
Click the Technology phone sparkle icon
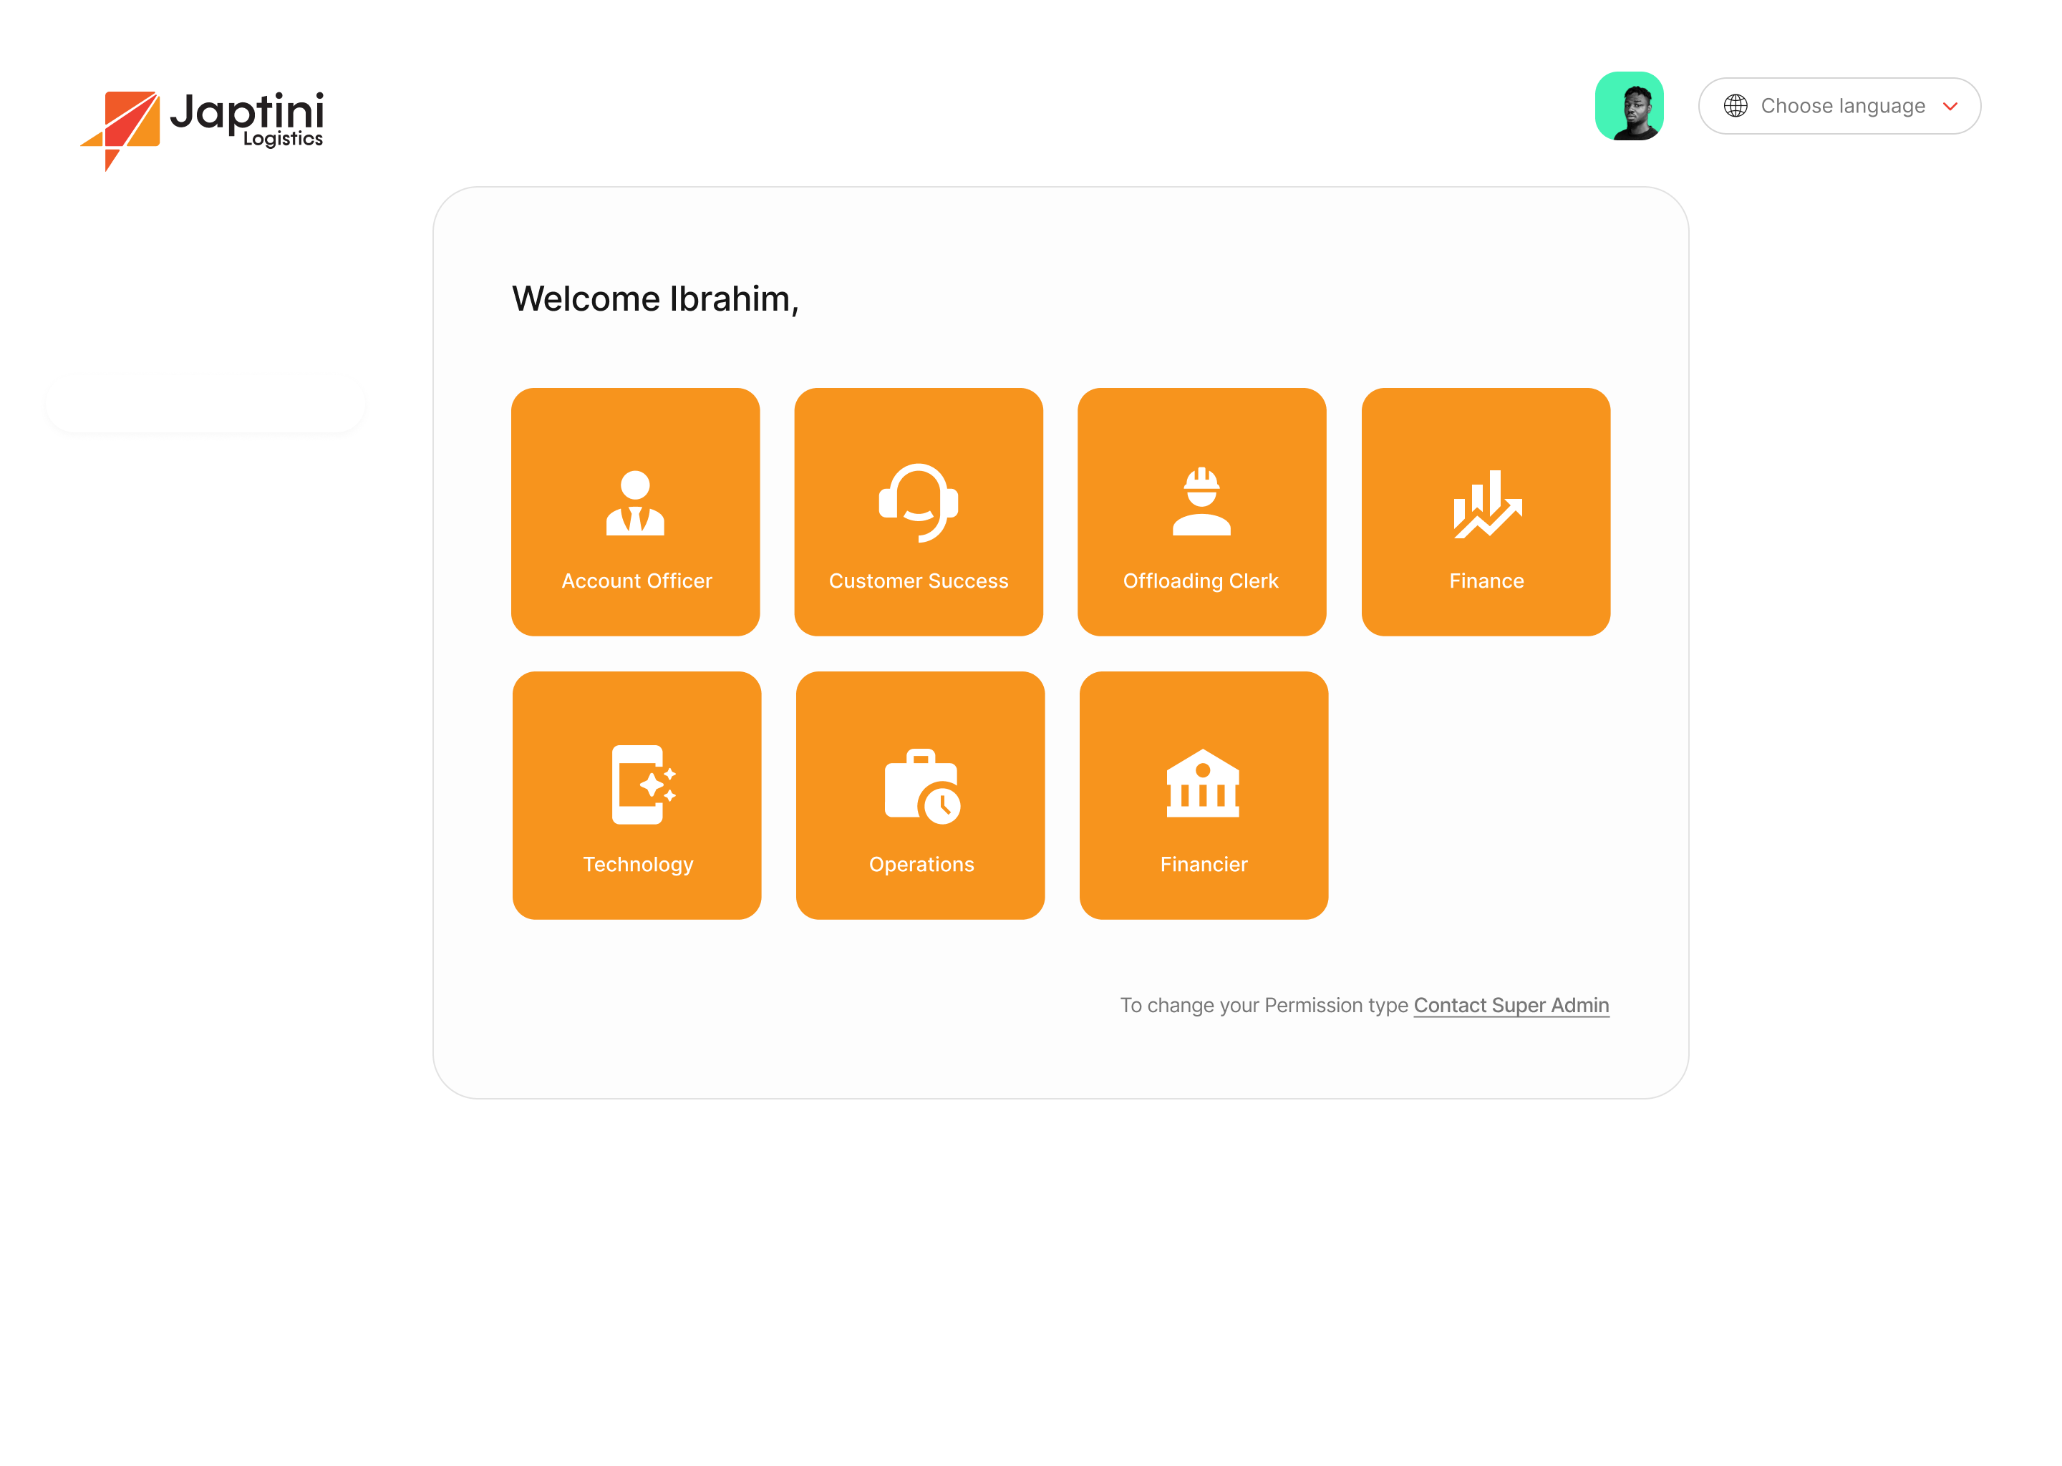643,785
